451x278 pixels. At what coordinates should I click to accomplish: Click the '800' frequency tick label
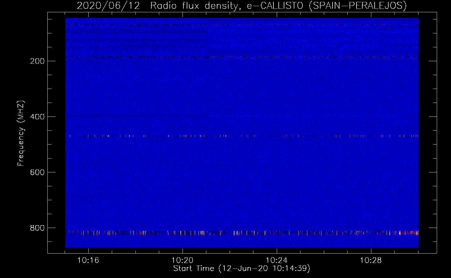coord(37,228)
